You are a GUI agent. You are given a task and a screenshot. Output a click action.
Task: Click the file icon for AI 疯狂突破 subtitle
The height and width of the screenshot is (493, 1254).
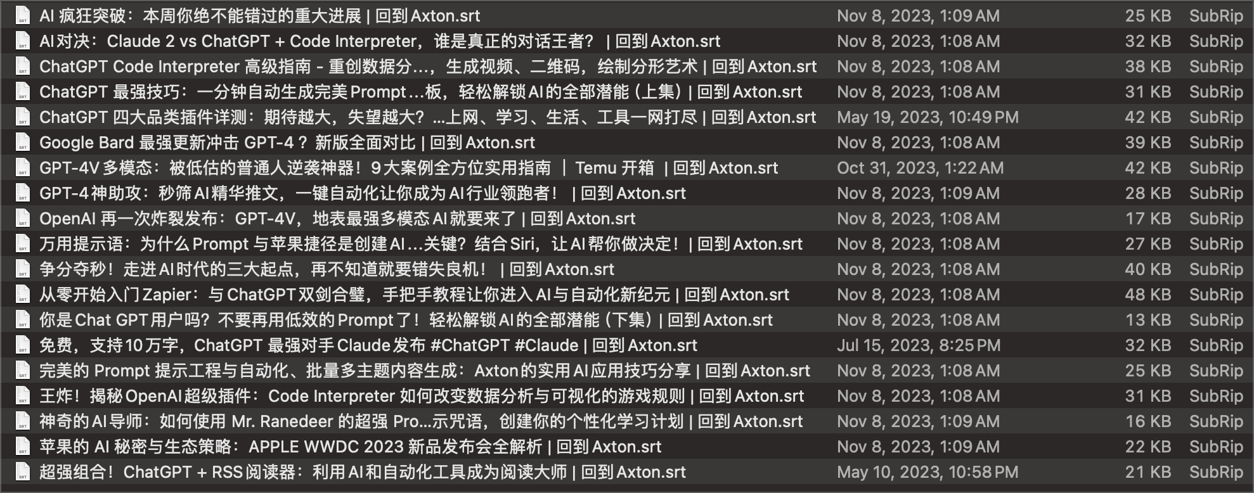click(x=23, y=16)
